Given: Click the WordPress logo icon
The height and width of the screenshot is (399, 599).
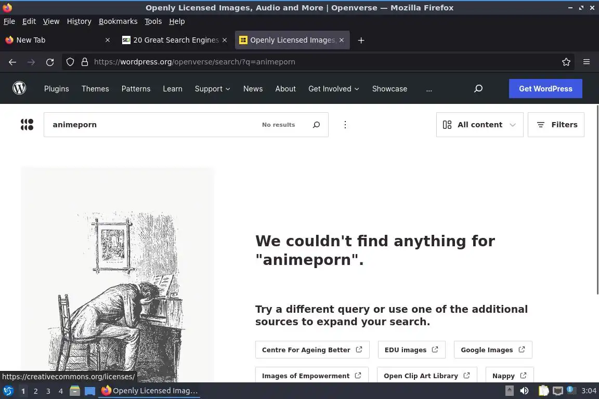Looking at the screenshot, I should tap(19, 88).
